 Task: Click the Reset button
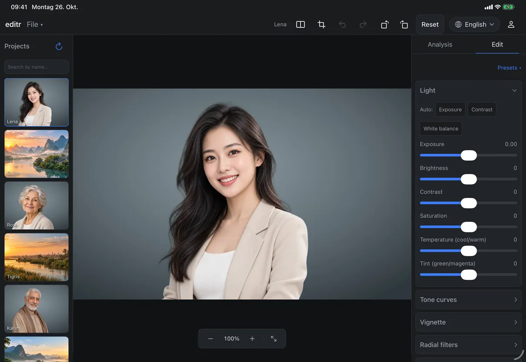[x=430, y=24]
